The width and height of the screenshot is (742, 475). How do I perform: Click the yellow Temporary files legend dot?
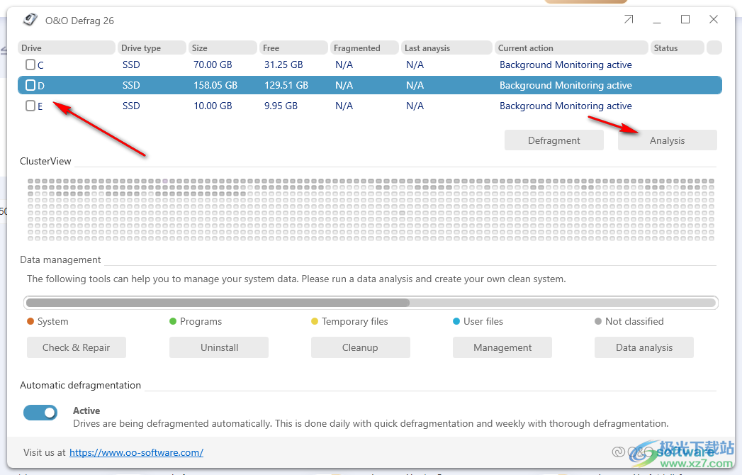(315, 322)
